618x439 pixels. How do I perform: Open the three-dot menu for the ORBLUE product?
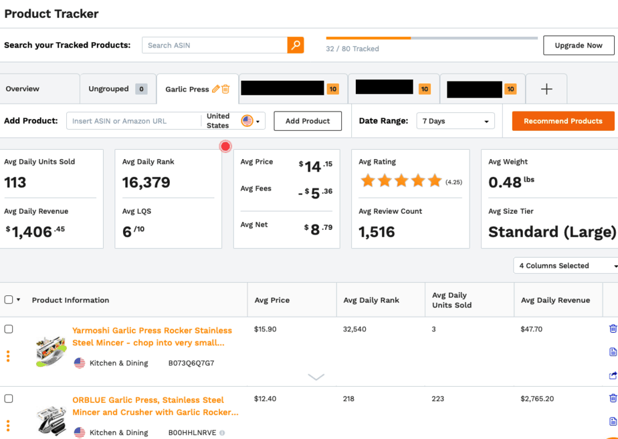click(x=8, y=426)
